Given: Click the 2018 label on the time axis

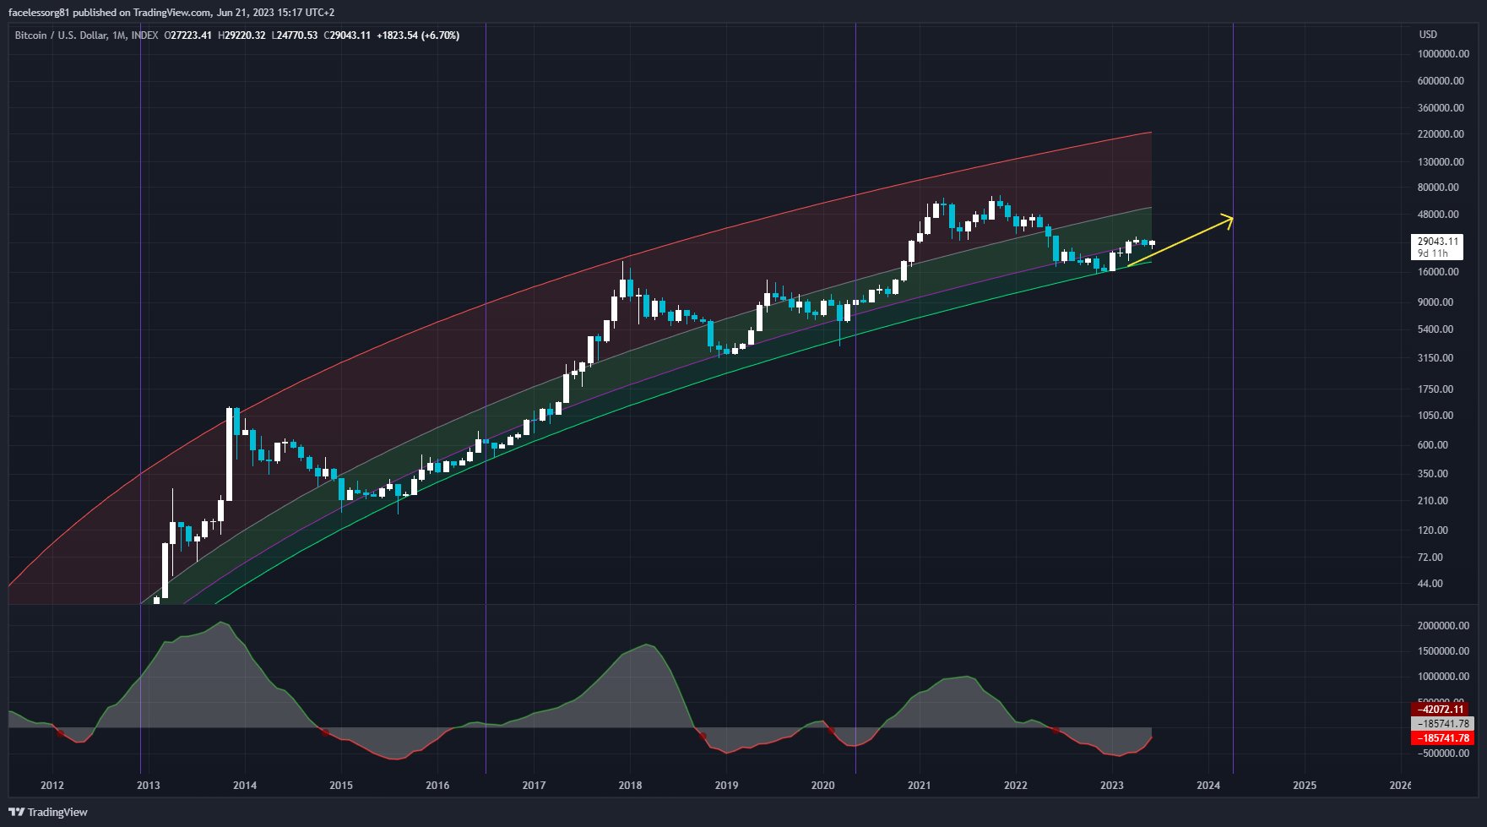Looking at the screenshot, I should (630, 786).
